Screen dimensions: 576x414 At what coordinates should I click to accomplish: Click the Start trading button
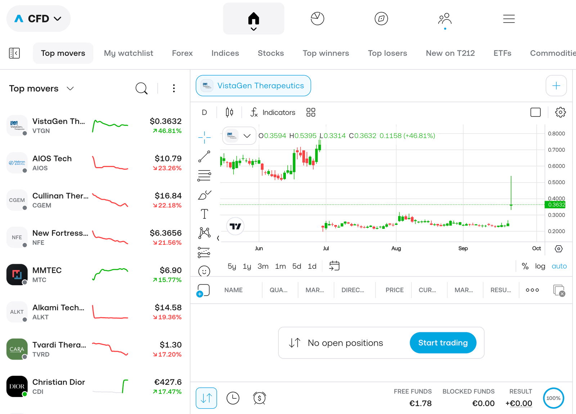coord(443,343)
